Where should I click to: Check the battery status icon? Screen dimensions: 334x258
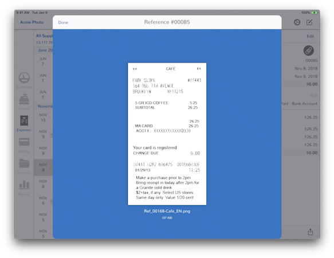coord(315,13)
